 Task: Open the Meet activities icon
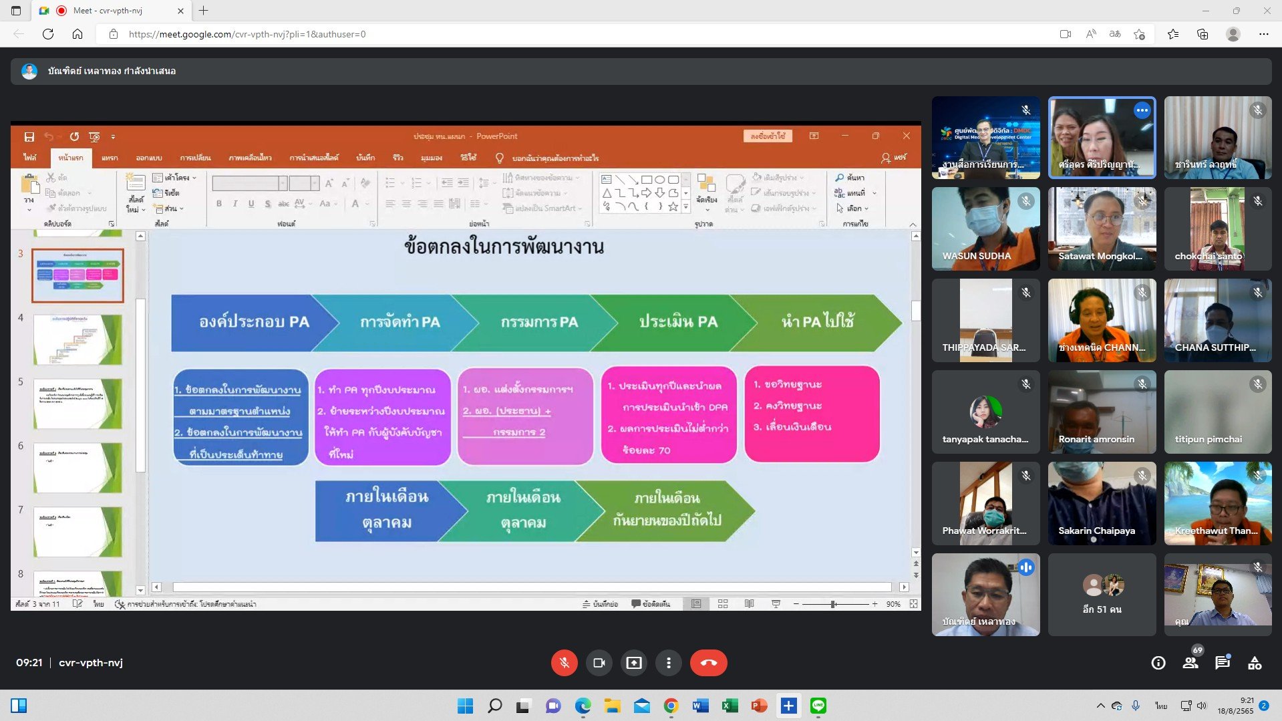point(1255,663)
